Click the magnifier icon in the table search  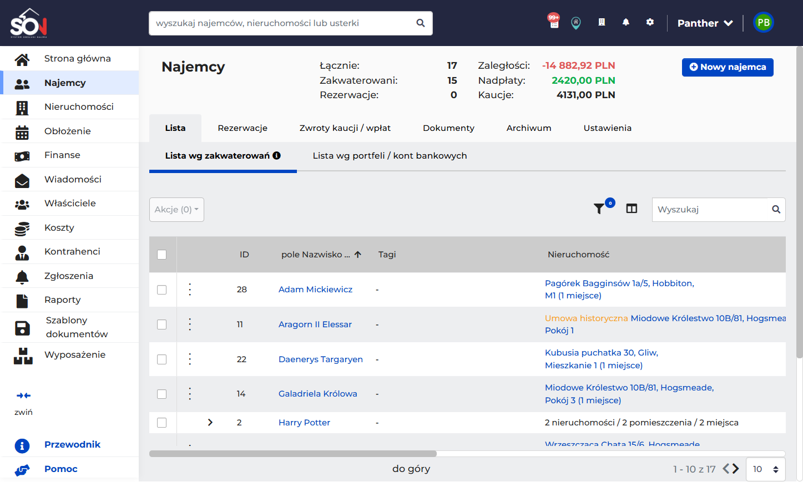pyautogui.click(x=776, y=210)
